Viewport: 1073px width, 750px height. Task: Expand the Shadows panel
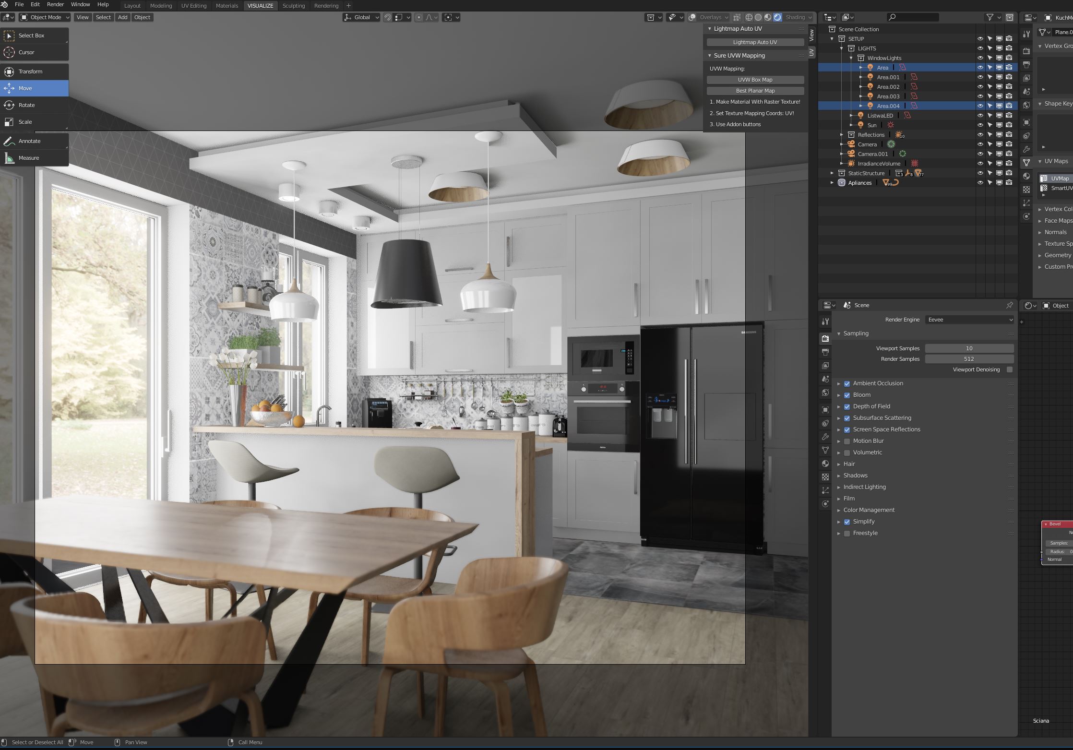[x=855, y=476]
